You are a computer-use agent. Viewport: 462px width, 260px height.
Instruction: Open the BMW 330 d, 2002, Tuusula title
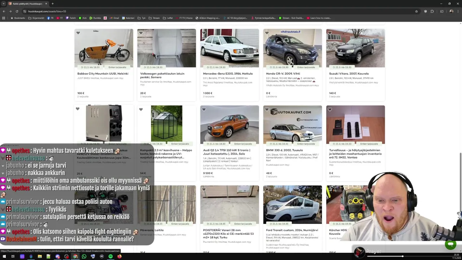tap(284, 150)
